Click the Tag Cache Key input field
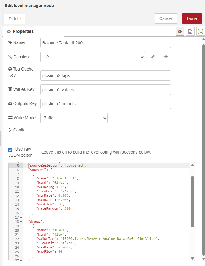This screenshot has height=266, width=205. [106, 75]
